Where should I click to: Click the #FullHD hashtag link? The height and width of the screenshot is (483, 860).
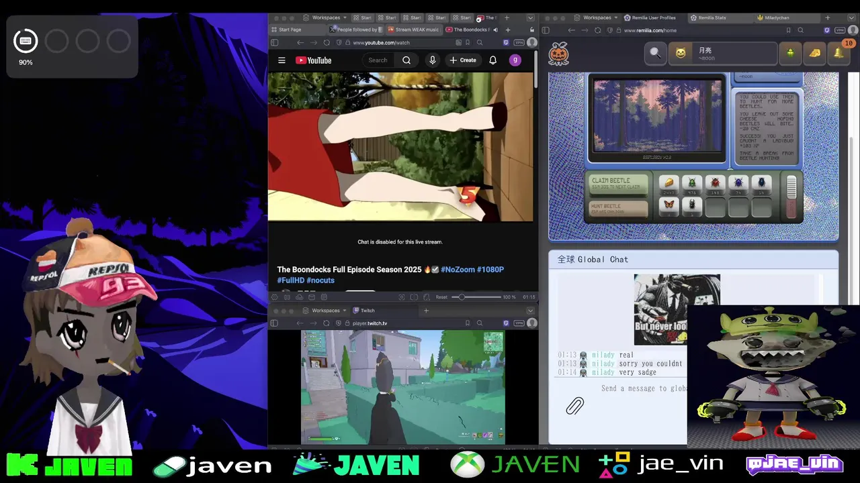[290, 280]
